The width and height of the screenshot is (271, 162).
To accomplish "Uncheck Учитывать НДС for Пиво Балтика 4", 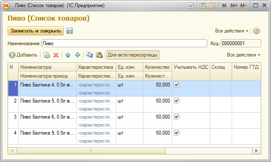I will pos(176,85).
